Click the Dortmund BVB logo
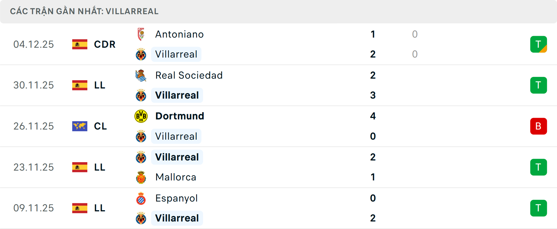 pyautogui.click(x=141, y=116)
